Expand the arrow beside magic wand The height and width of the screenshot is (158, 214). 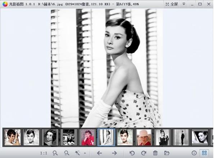point(85,153)
